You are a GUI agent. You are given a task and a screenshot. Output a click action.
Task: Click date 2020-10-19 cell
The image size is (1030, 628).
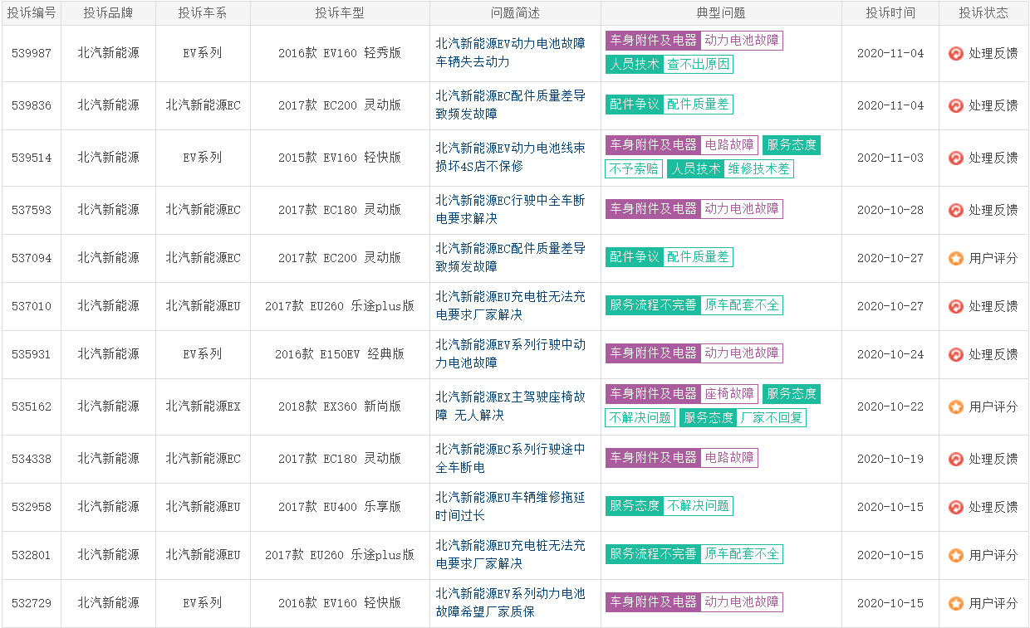(890, 459)
